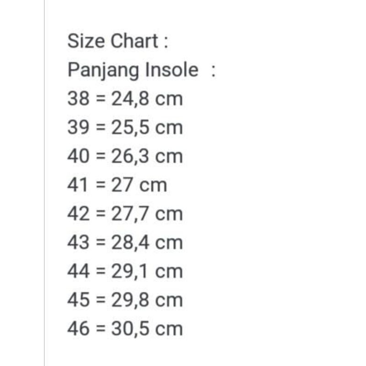Viewport: 366px width, 366px height.
Task: Click the 24,8 cm measurement value
Action: pos(147,99)
